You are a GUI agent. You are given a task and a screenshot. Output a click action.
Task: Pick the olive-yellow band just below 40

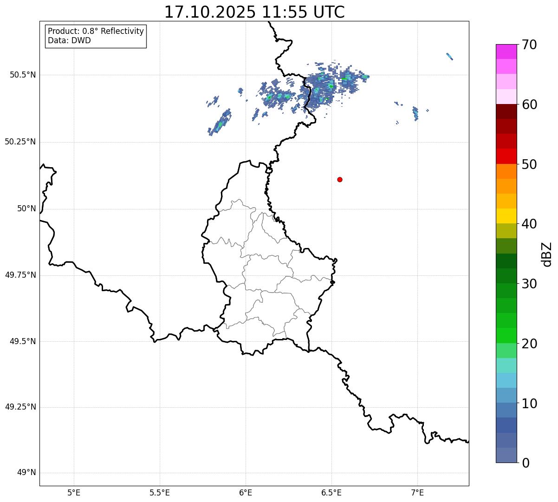[506, 231]
